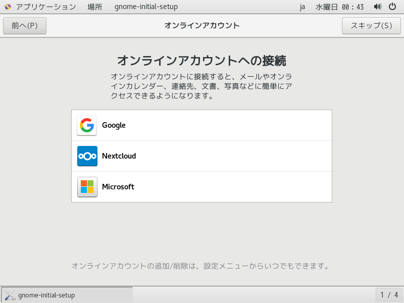
Task: Click the gnome-initial-setup taskbar tools icon
Action: point(10,295)
